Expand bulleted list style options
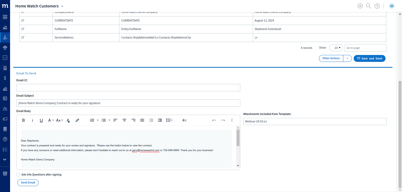The width and height of the screenshot is (402, 192). [x=109, y=120]
